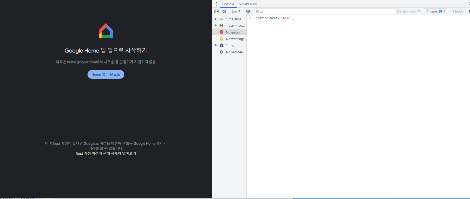
Task: Click the 1 hidden label
Action: (x=459, y=11)
